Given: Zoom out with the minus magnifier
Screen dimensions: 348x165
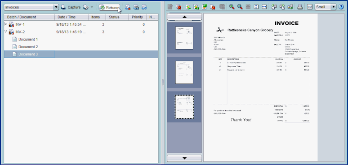Looking at the screenshot, I should 240,7.
